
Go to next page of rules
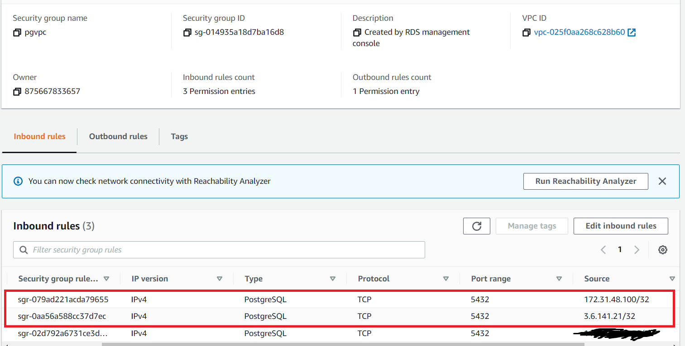click(637, 250)
